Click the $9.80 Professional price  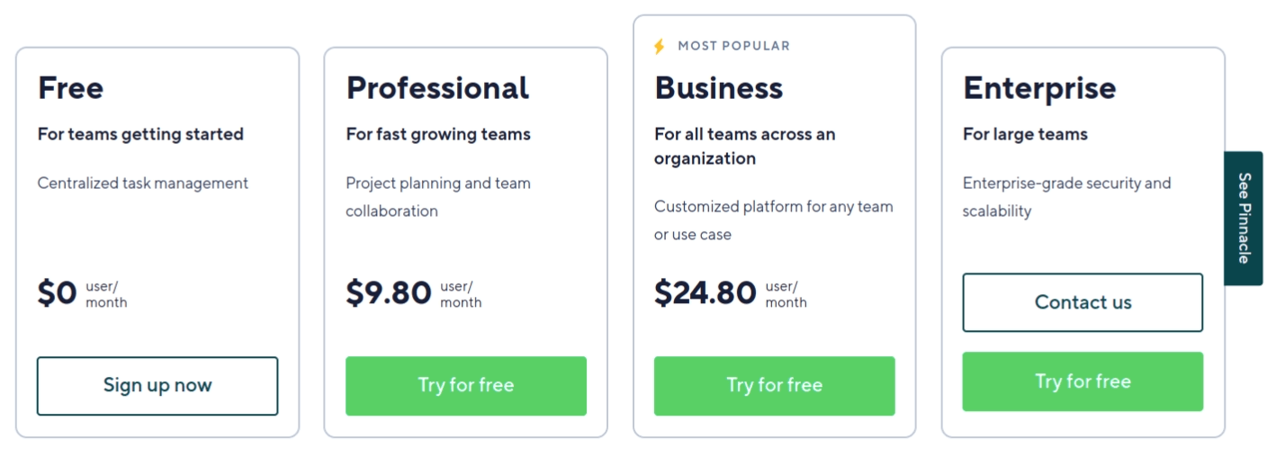point(389,293)
